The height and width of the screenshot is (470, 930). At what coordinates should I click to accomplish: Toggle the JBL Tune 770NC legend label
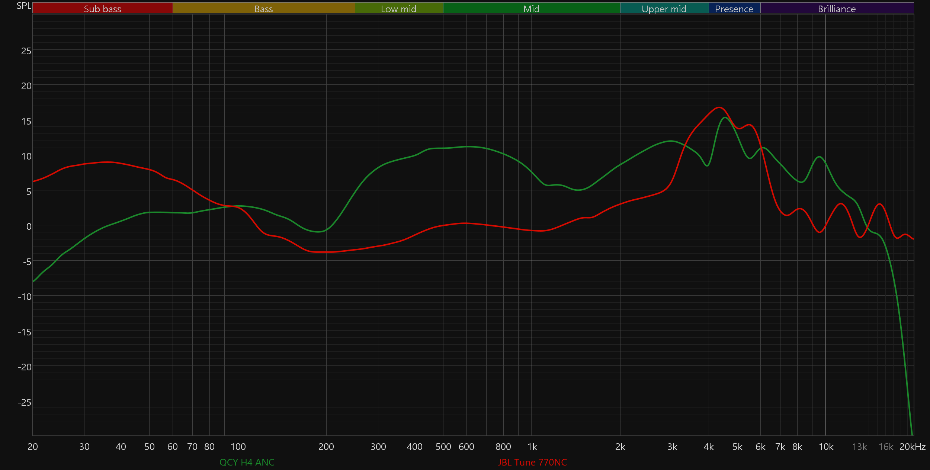click(x=532, y=462)
